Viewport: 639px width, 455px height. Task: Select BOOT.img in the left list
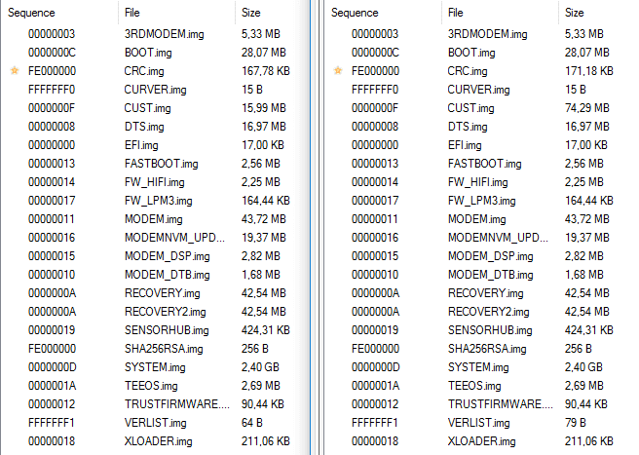[x=155, y=53]
